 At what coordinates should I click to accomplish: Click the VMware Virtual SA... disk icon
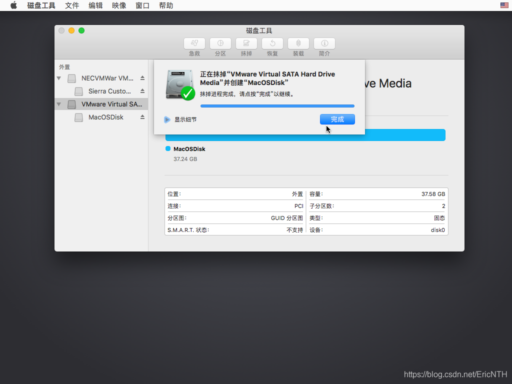point(72,104)
